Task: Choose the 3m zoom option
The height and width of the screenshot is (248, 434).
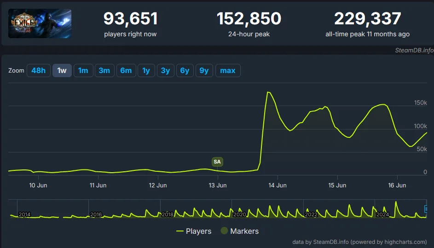Action: (x=104, y=70)
